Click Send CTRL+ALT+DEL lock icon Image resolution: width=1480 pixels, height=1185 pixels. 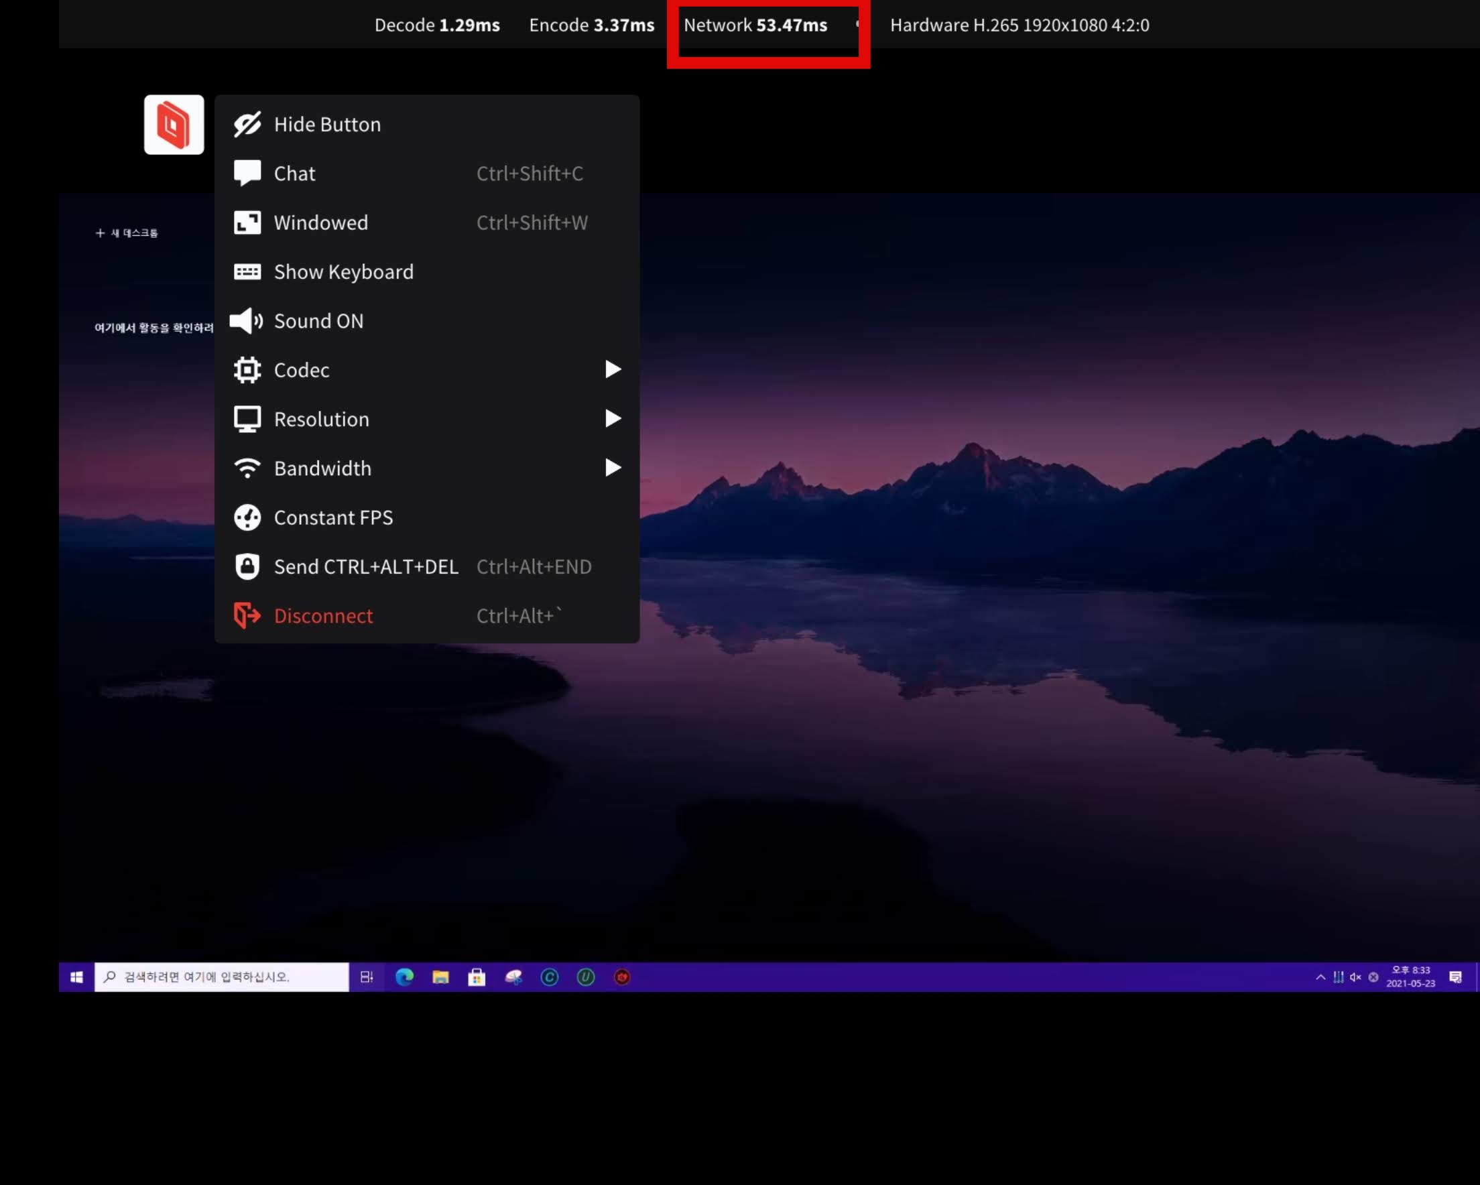247,566
